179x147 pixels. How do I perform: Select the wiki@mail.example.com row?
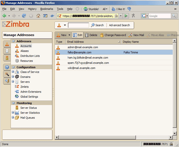[114, 68]
